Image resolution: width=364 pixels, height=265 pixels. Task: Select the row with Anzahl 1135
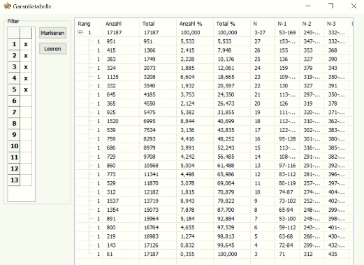(x=213, y=77)
